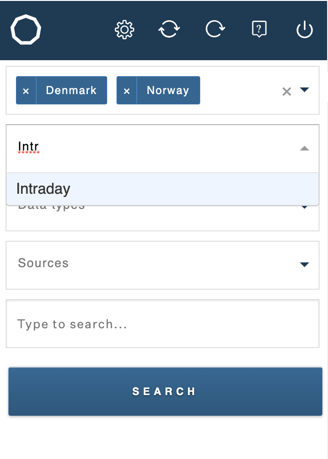
Task: Clear all selected countries
Action: 287,91
